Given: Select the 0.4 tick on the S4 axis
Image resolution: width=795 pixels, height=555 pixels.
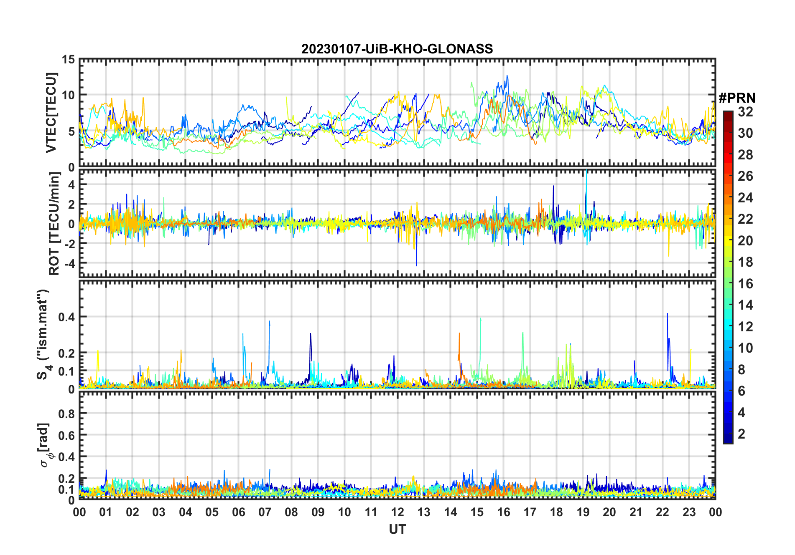Looking at the screenshot, I should [67, 317].
